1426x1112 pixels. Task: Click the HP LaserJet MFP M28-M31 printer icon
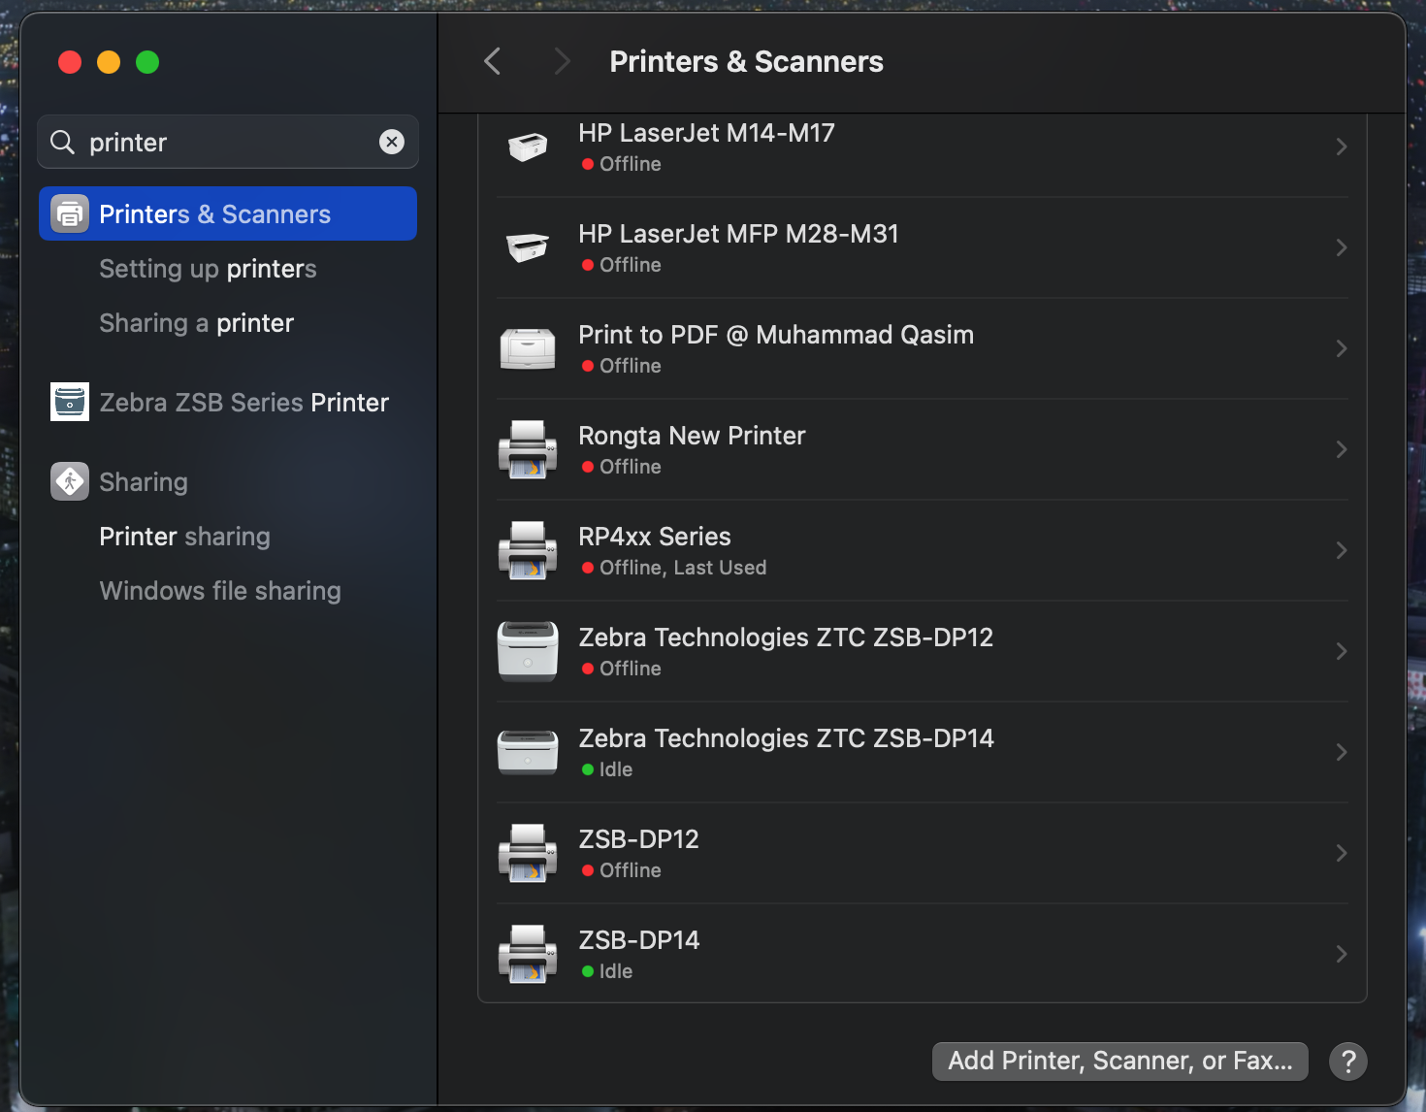click(x=528, y=247)
